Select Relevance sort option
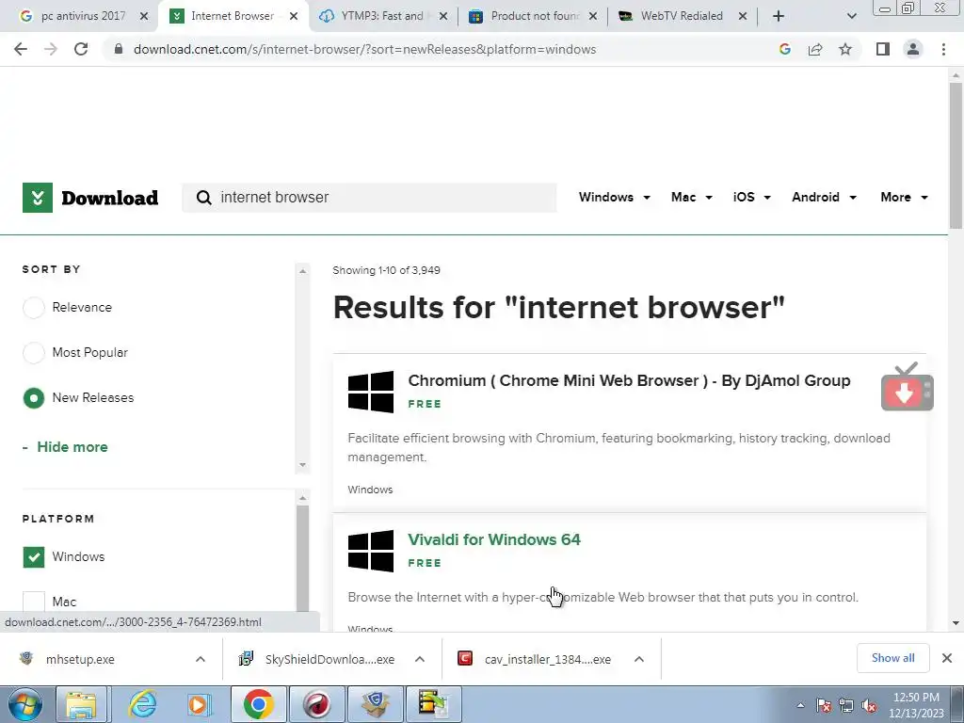 (34, 308)
